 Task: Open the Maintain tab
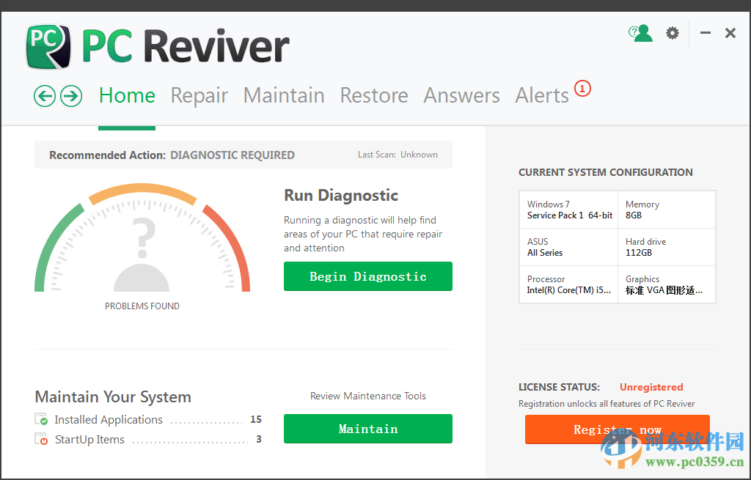click(284, 95)
